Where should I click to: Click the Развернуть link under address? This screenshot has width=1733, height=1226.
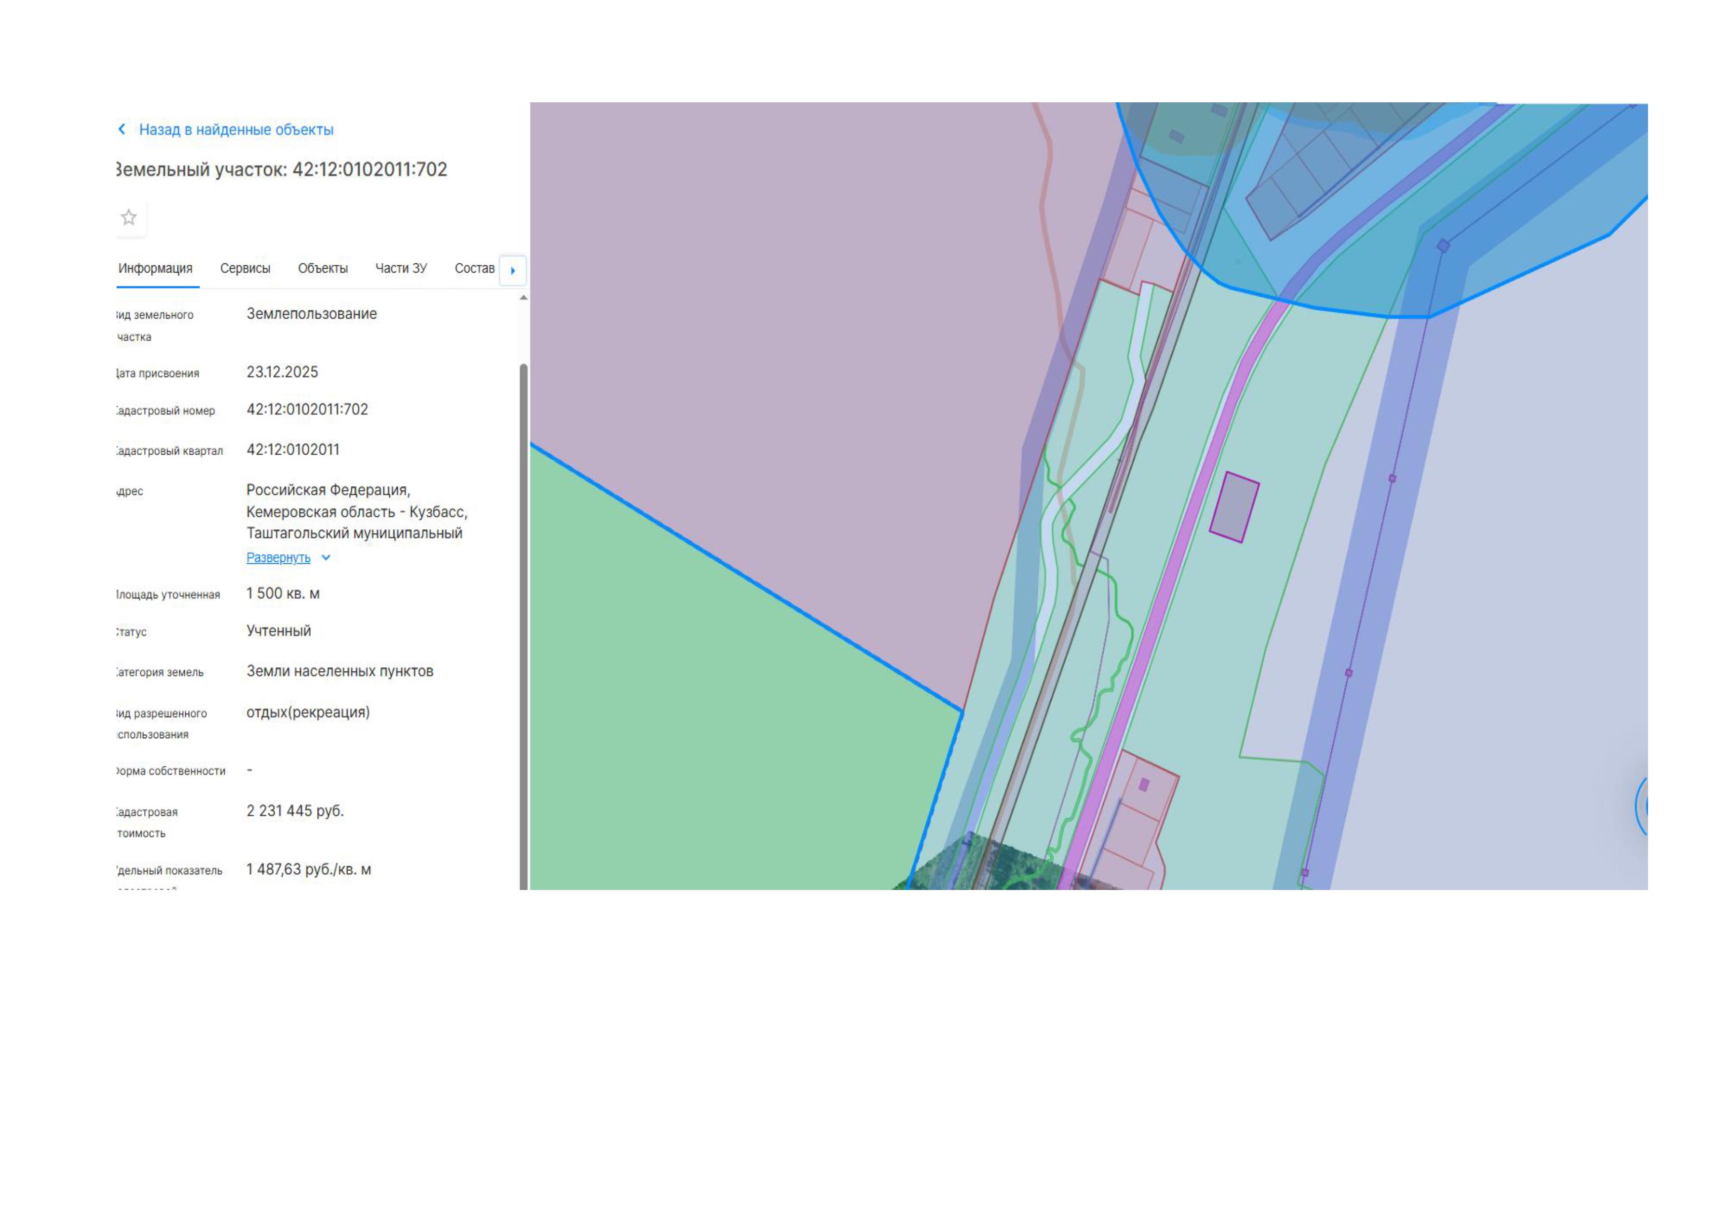click(278, 558)
